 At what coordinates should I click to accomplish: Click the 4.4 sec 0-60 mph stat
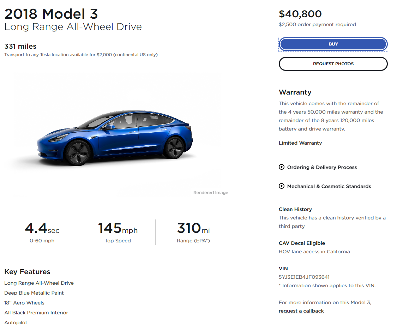point(42,232)
